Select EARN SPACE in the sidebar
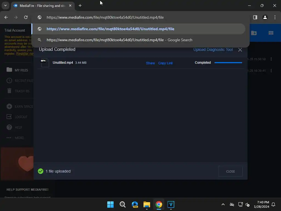This screenshot has height=211, width=281. tap(20, 106)
